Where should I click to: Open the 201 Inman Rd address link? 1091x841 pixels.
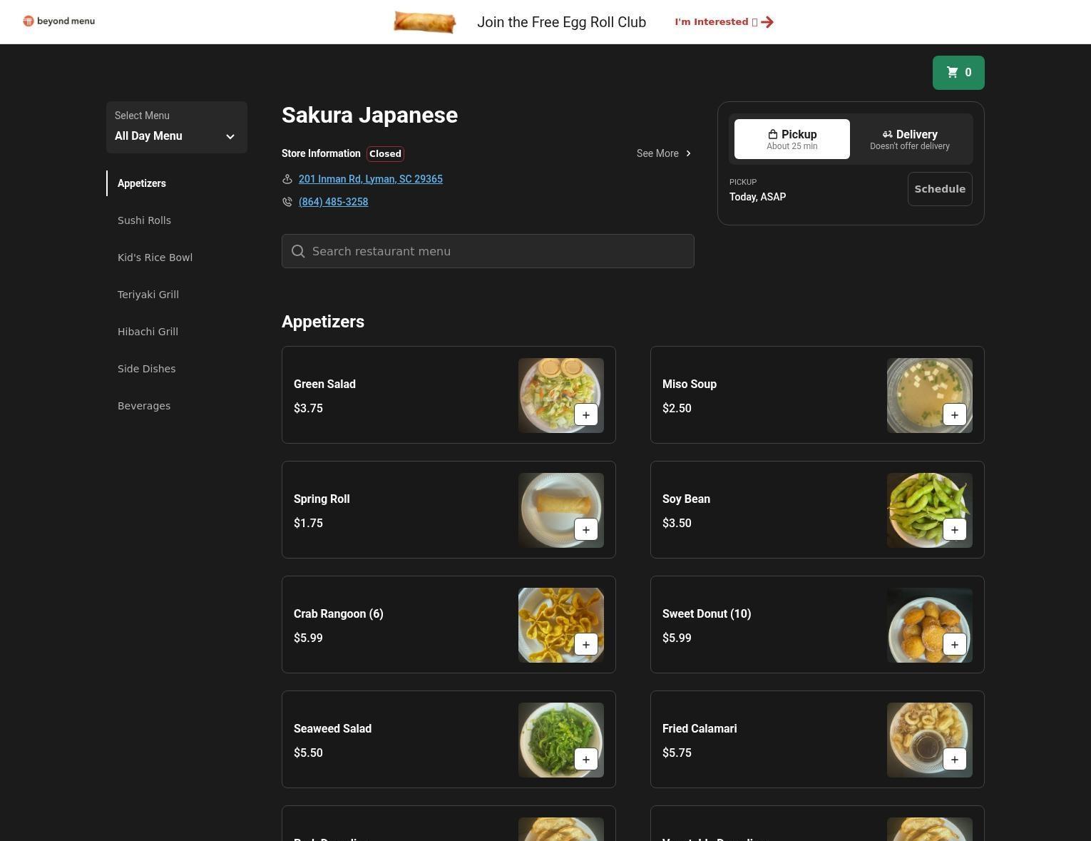370,179
